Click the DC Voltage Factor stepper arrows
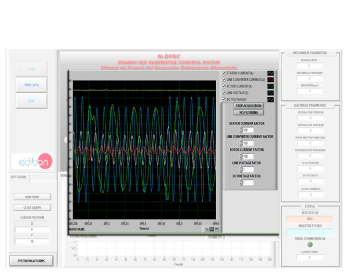This screenshot has height=280, width=347. pyautogui.click(x=241, y=183)
